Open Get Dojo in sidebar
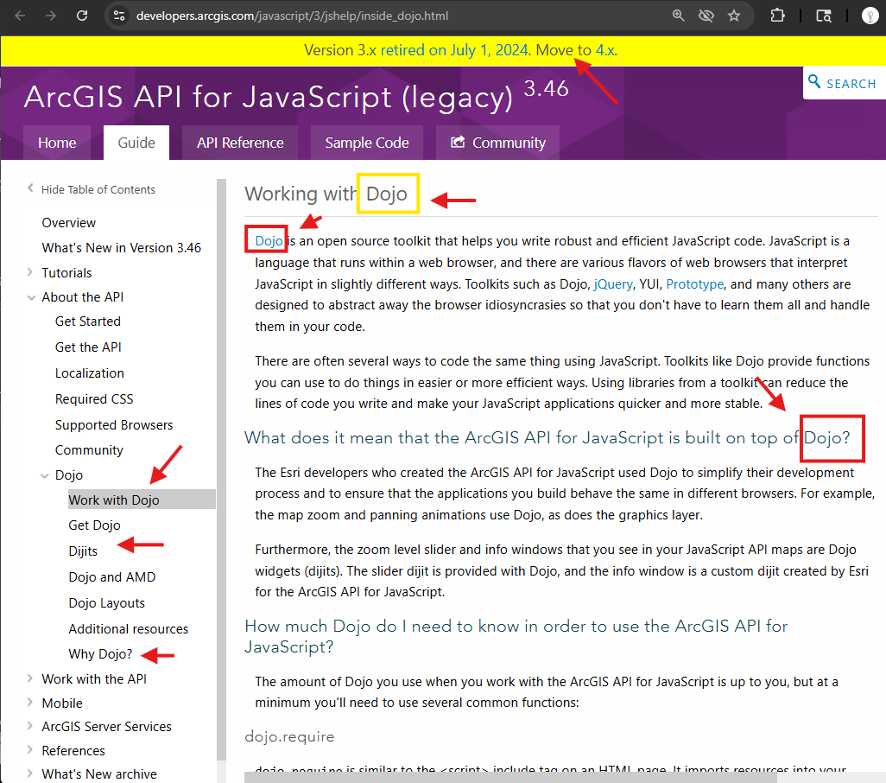The height and width of the screenshot is (783, 886). [x=94, y=525]
